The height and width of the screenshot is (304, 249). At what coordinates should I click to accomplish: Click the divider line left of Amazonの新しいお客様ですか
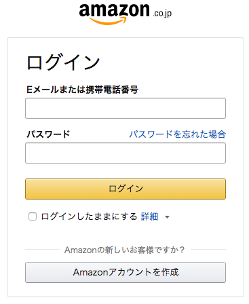pyautogui.click(x=42, y=250)
